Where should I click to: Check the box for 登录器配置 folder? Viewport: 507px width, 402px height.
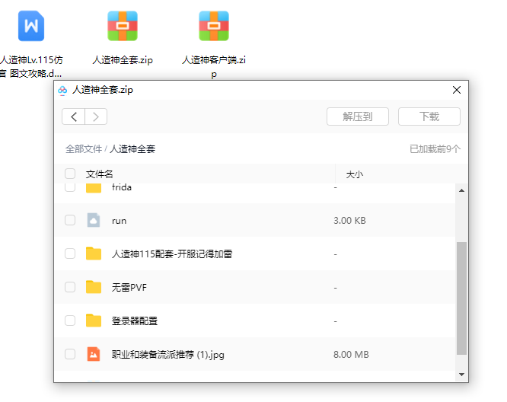[70, 321]
